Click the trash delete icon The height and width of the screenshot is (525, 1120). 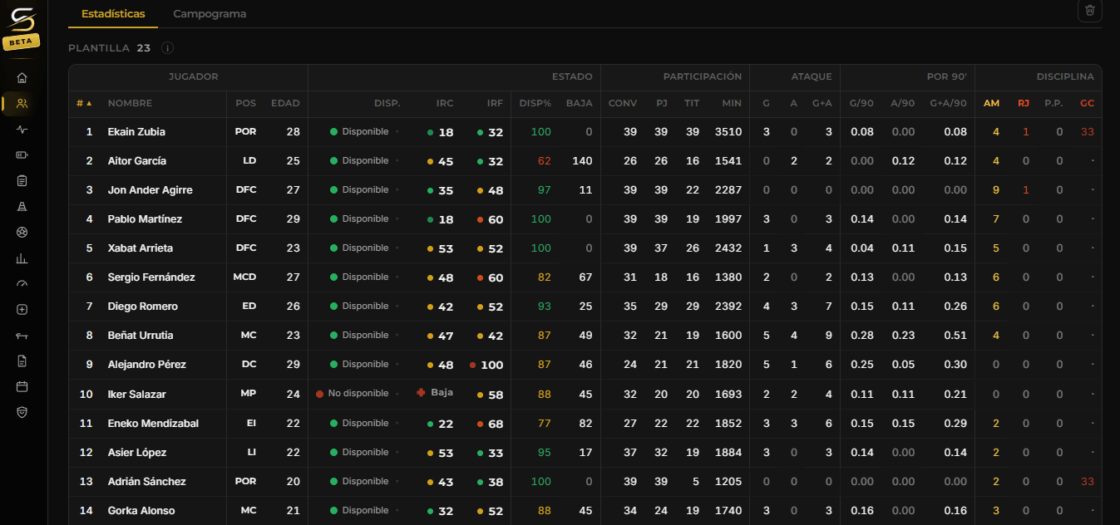1090,11
